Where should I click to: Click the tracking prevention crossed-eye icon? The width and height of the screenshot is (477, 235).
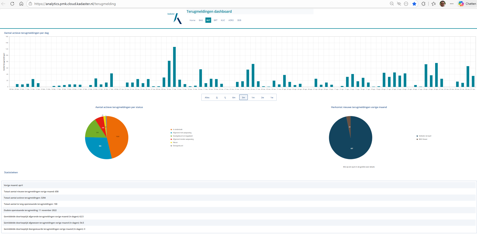click(x=399, y=4)
